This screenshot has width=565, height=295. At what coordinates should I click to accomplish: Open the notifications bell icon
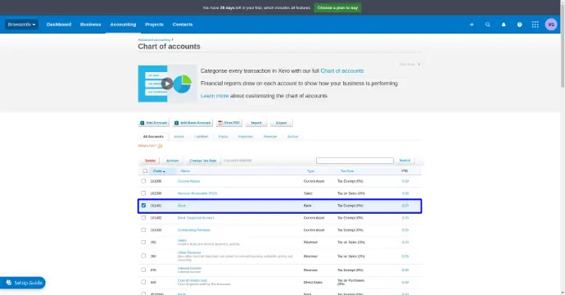pos(504,25)
